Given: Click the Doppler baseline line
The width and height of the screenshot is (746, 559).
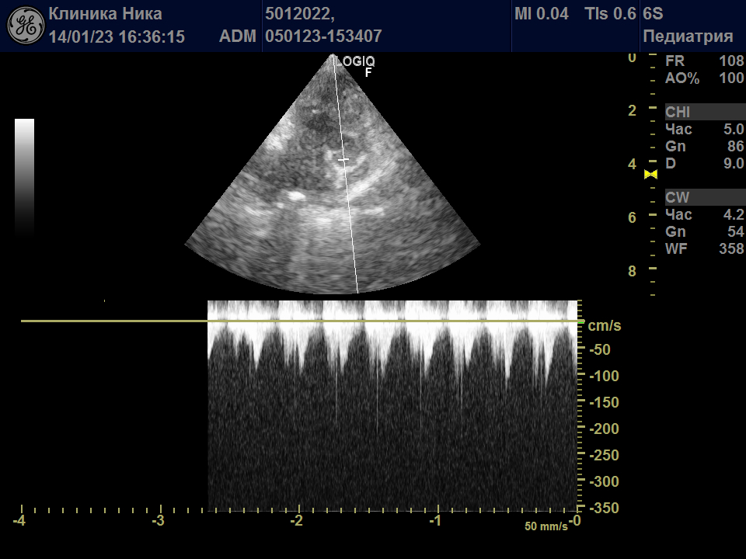Looking at the screenshot, I should (302, 321).
